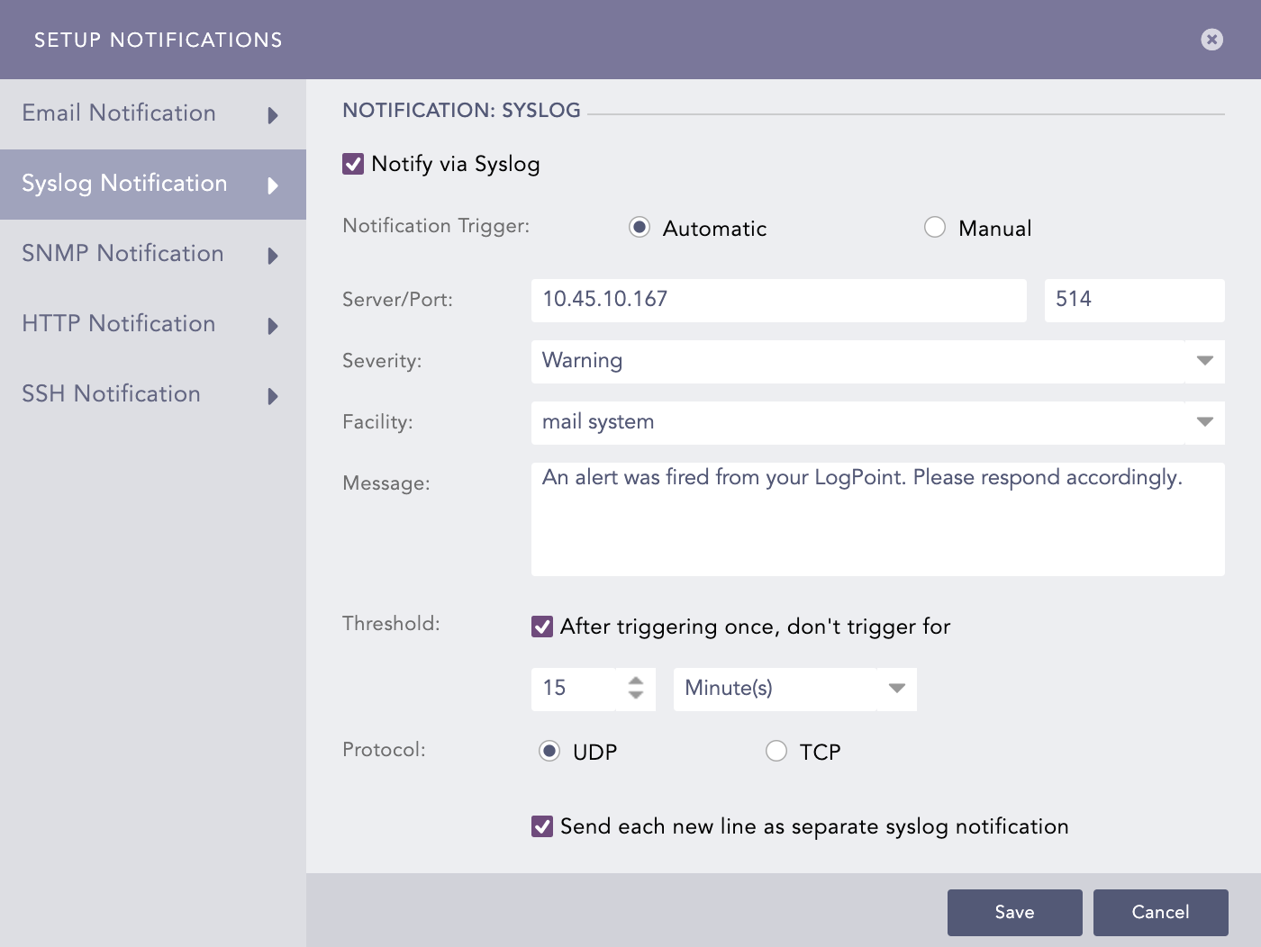Click the stepper up arrow beside 15
This screenshot has height=947, width=1261.
click(x=639, y=681)
